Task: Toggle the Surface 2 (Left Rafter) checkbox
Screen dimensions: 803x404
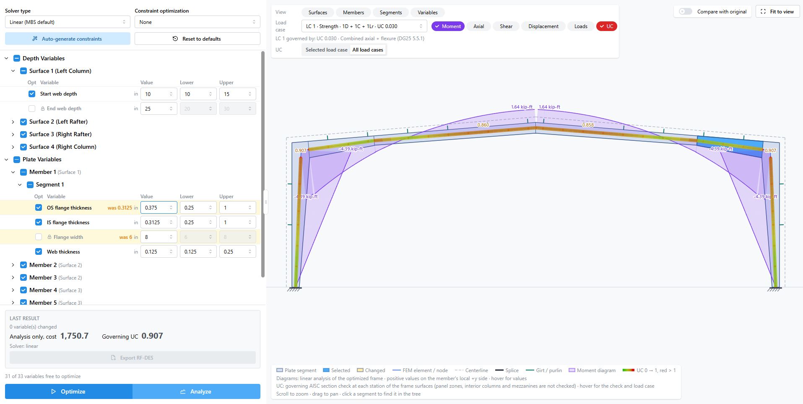Action: (23, 122)
